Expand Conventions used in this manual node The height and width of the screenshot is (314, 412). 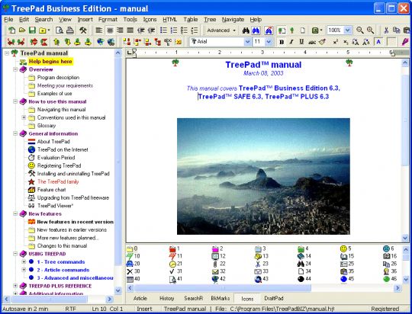24,117
